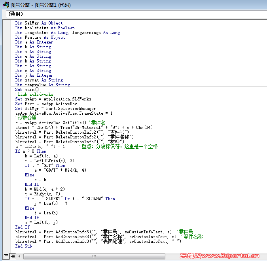Click line 'Set SelMgr = Part.SelectionManager'
The image size is (267, 261).
[x=55, y=109]
